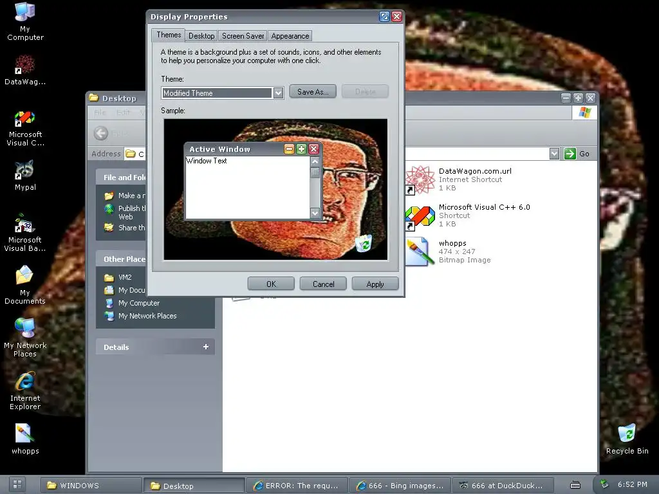
Task: Select whopps bitmap image icon in the Desktop window
Action: point(420,252)
